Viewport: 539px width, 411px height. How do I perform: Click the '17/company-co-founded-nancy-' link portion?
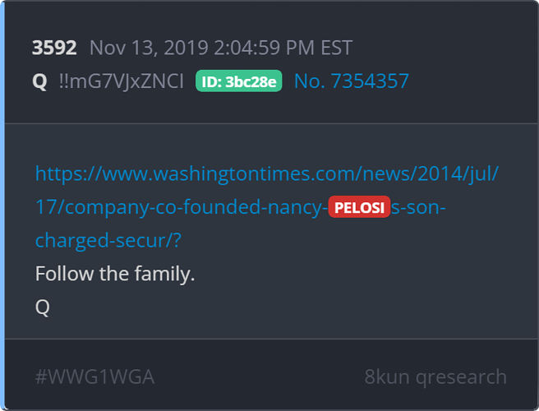tap(182, 207)
